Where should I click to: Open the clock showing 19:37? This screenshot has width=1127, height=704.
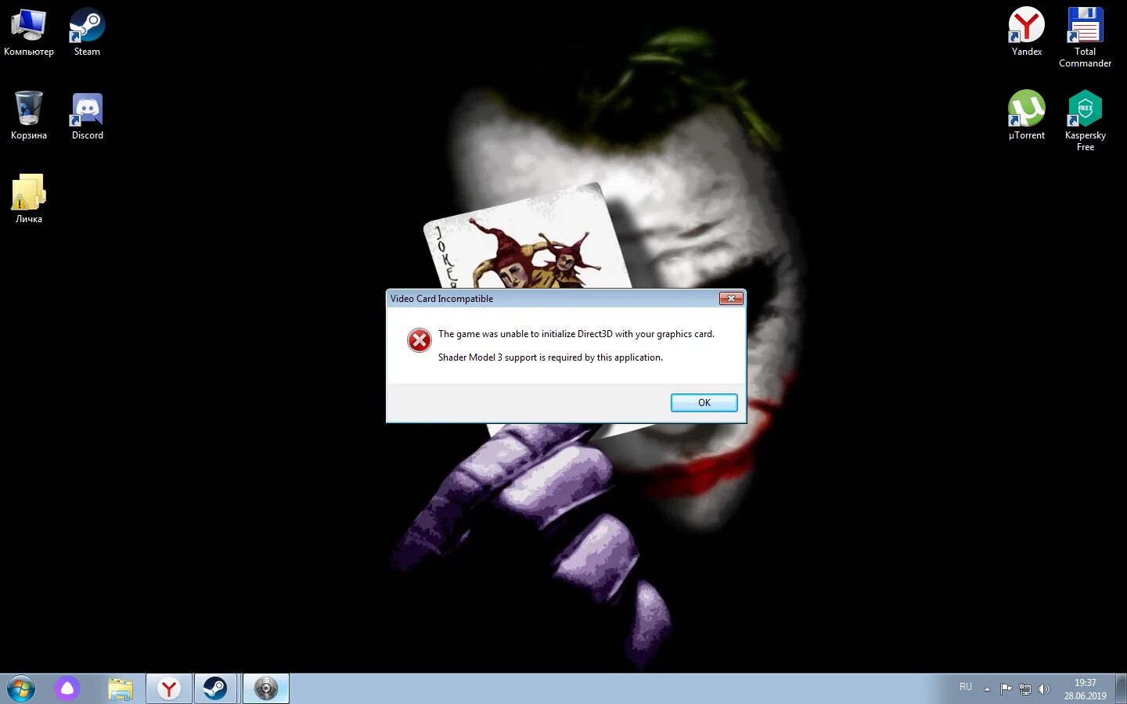pyautogui.click(x=1085, y=689)
